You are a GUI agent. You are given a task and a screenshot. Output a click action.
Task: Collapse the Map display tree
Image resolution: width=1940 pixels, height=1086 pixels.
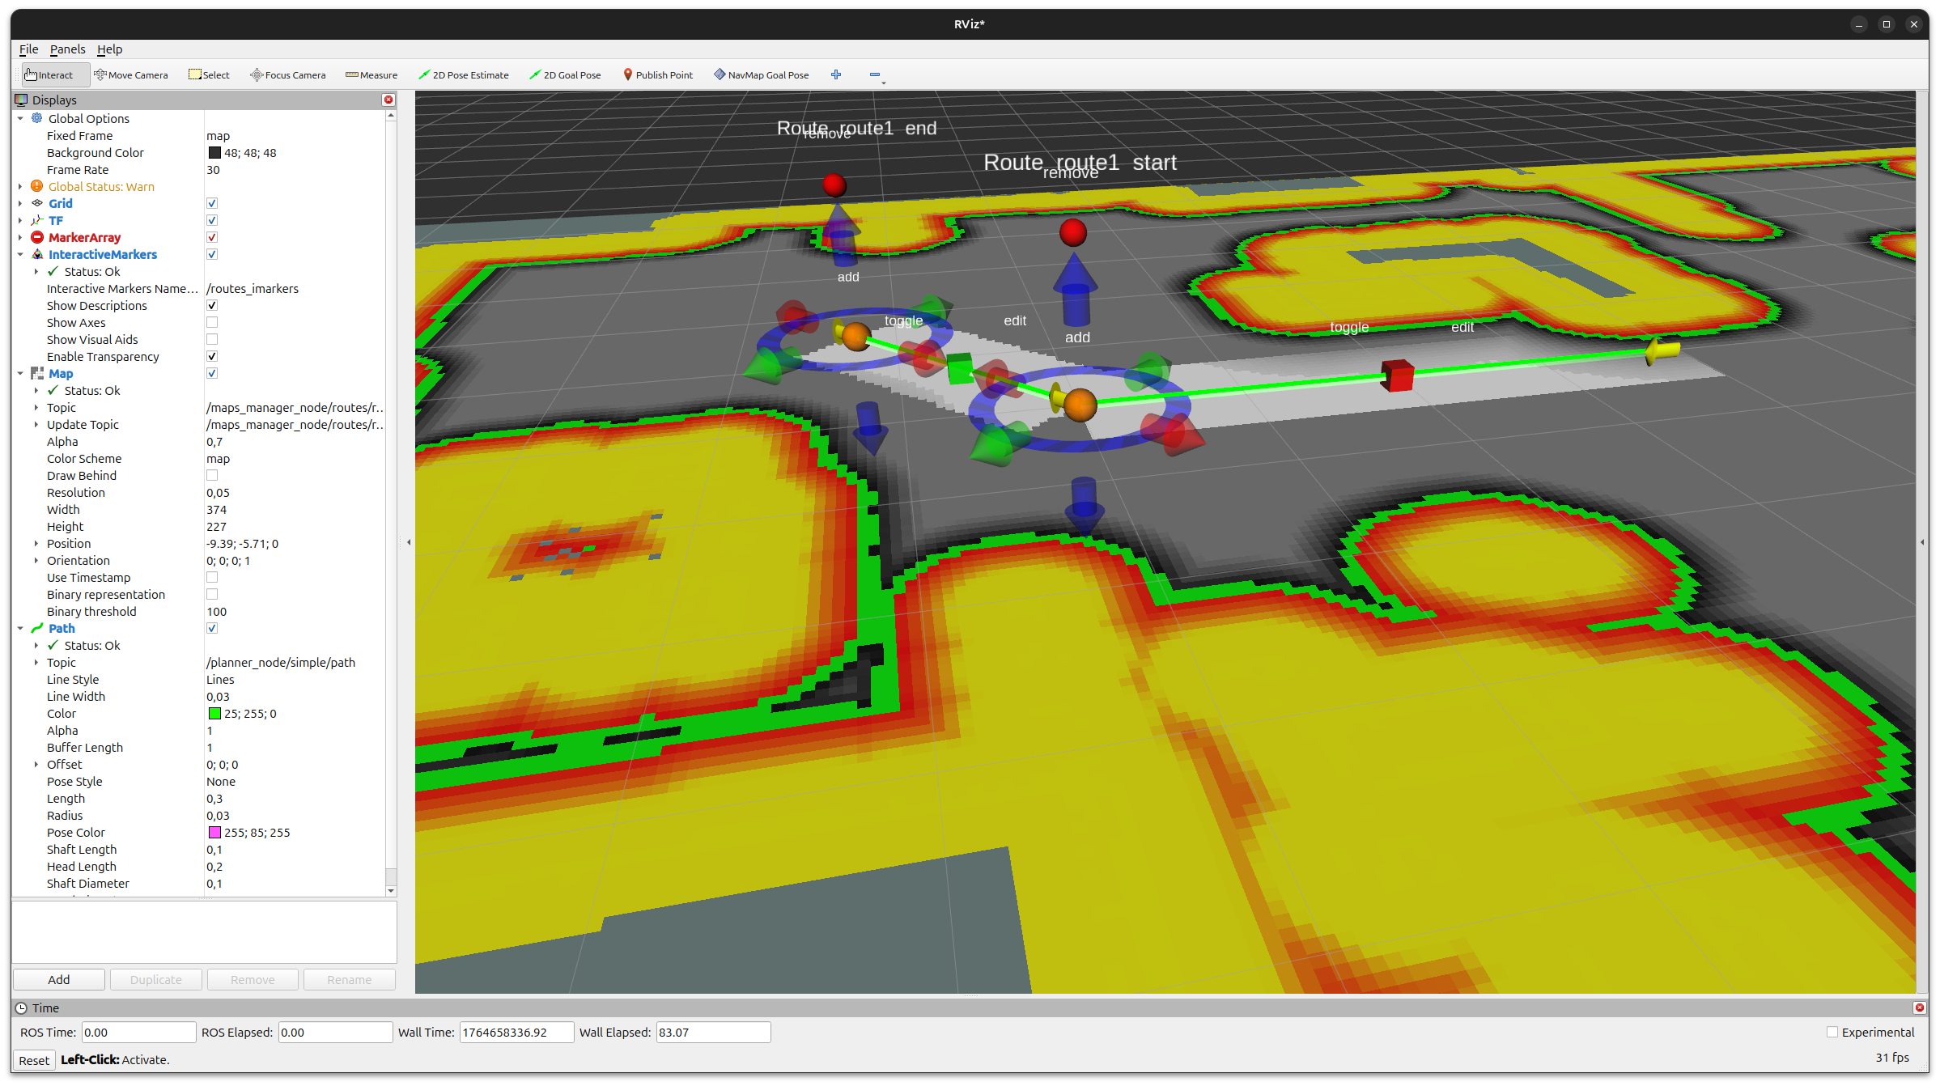tap(20, 373)
